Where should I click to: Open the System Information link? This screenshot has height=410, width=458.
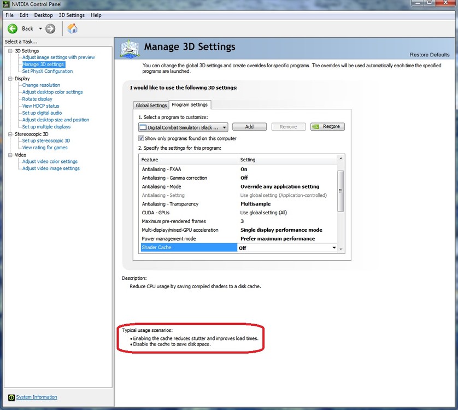[x=37, y=397]
